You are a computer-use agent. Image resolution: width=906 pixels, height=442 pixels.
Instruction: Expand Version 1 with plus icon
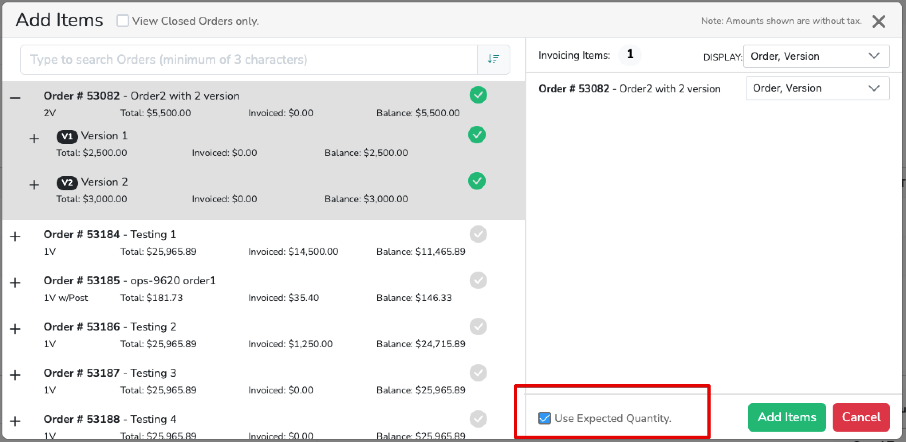pyautogui.click(x=34, y=139)
